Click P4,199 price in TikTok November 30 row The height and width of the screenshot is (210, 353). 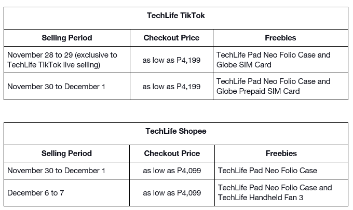click(171, 87)
